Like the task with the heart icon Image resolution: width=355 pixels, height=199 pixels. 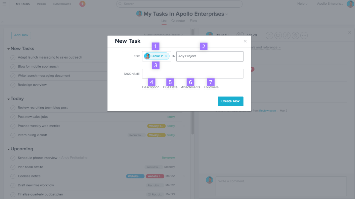point(270,35)
